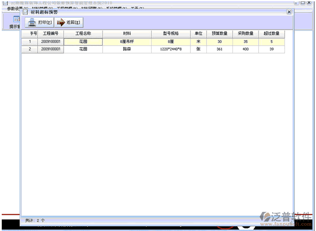Image resolution: width=316 pixels, height=231 pixels.
Task: Click the 踏森 material cell
Action: tap(127, 50)
